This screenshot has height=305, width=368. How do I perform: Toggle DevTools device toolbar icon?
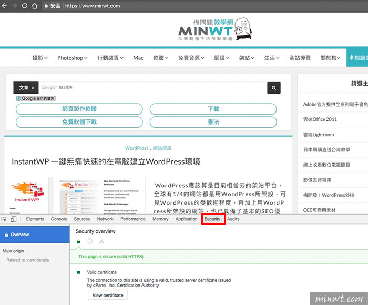coord(13,219)
